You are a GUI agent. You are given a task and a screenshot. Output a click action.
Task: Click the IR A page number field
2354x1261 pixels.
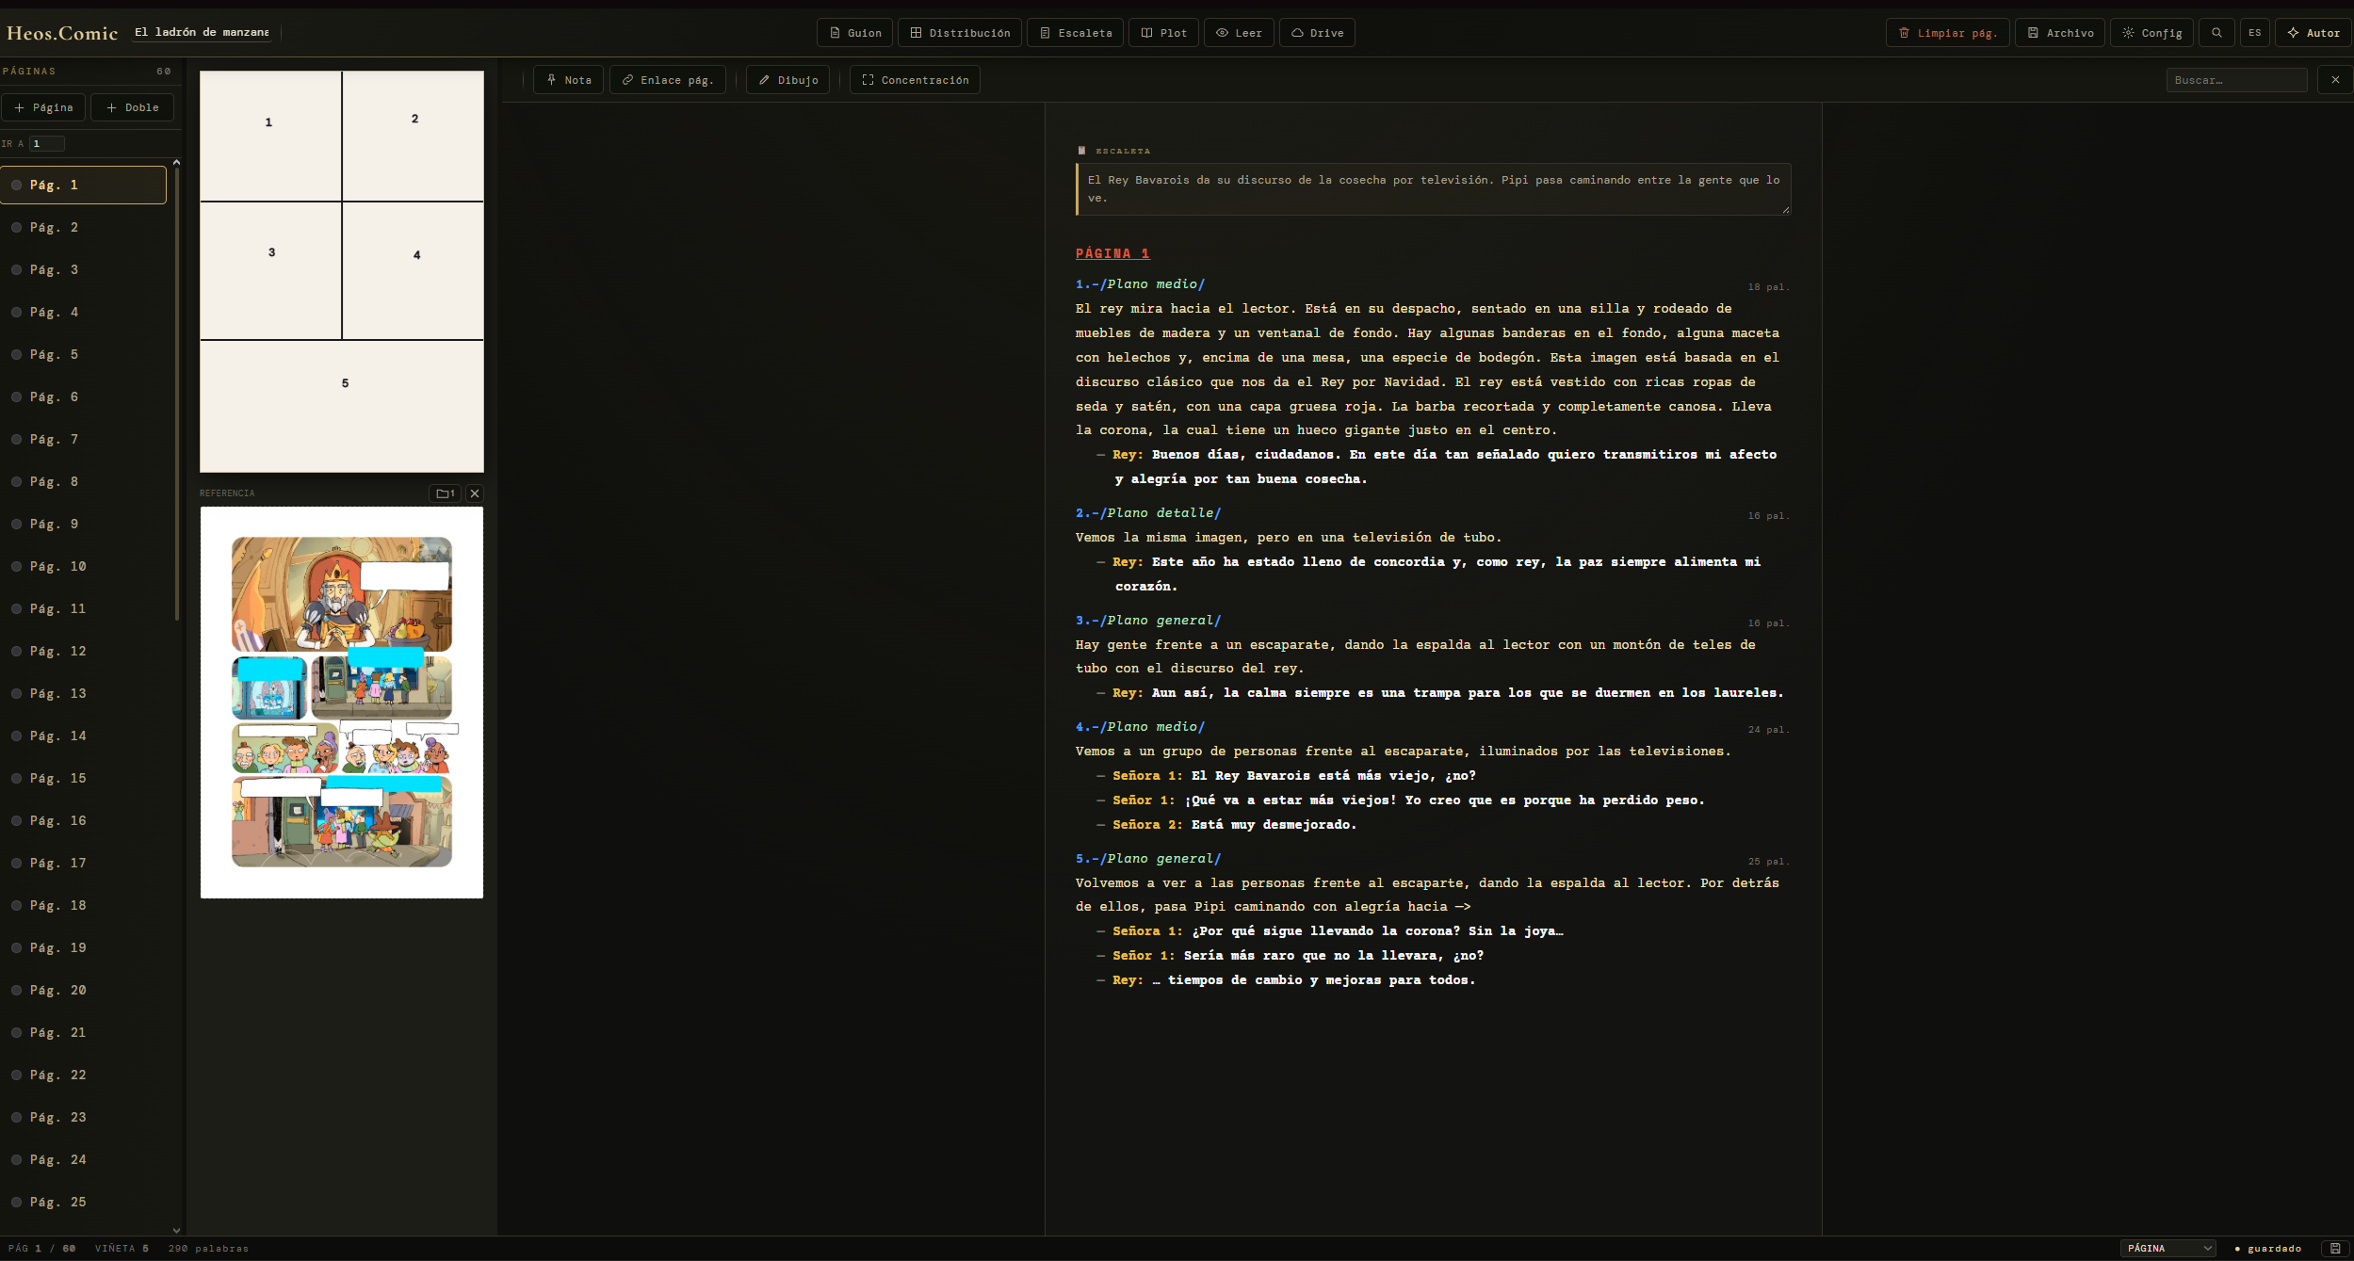point(47,144)
